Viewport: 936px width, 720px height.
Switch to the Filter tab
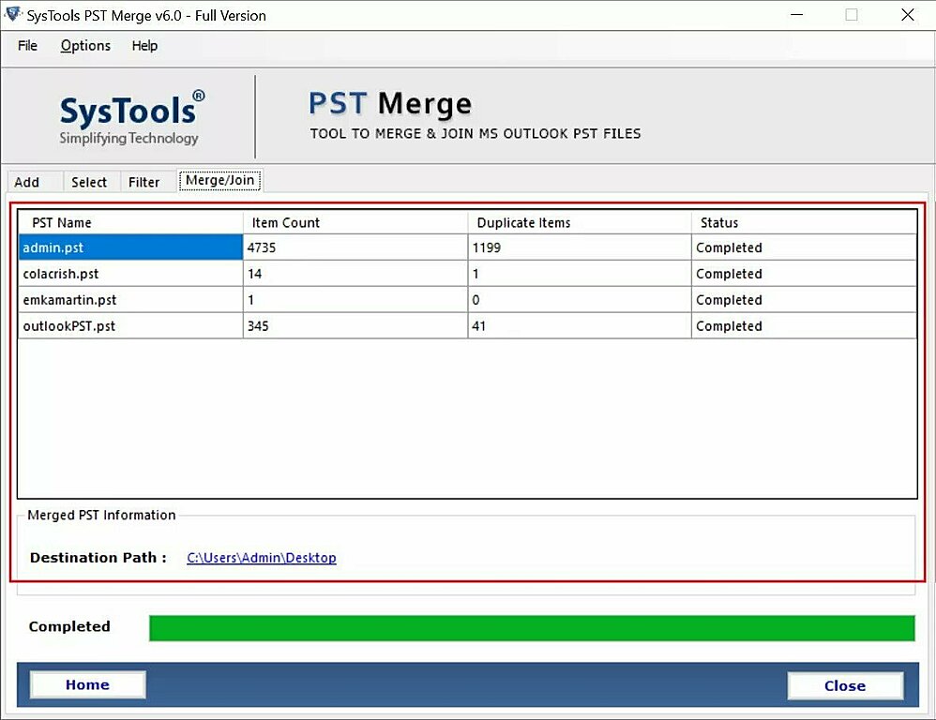(143, 181)
